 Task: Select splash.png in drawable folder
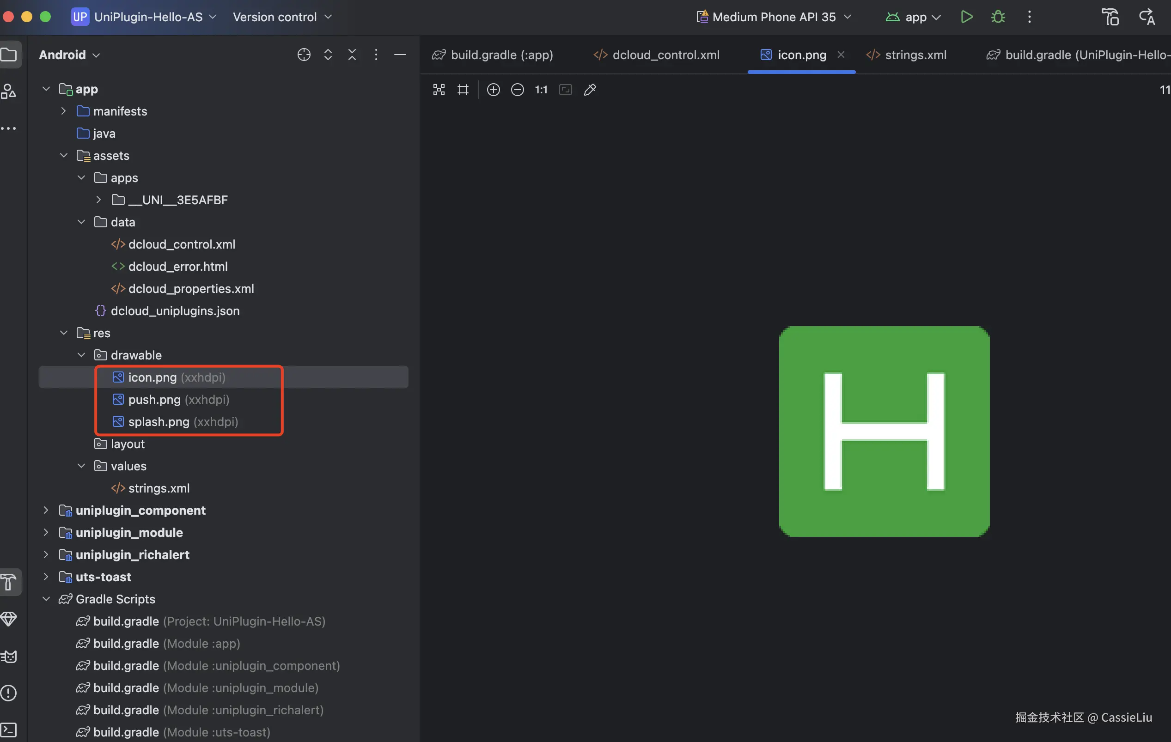coord(159,421)
